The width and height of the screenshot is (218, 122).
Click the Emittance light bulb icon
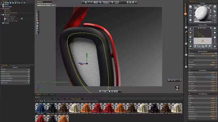[190, 42]
